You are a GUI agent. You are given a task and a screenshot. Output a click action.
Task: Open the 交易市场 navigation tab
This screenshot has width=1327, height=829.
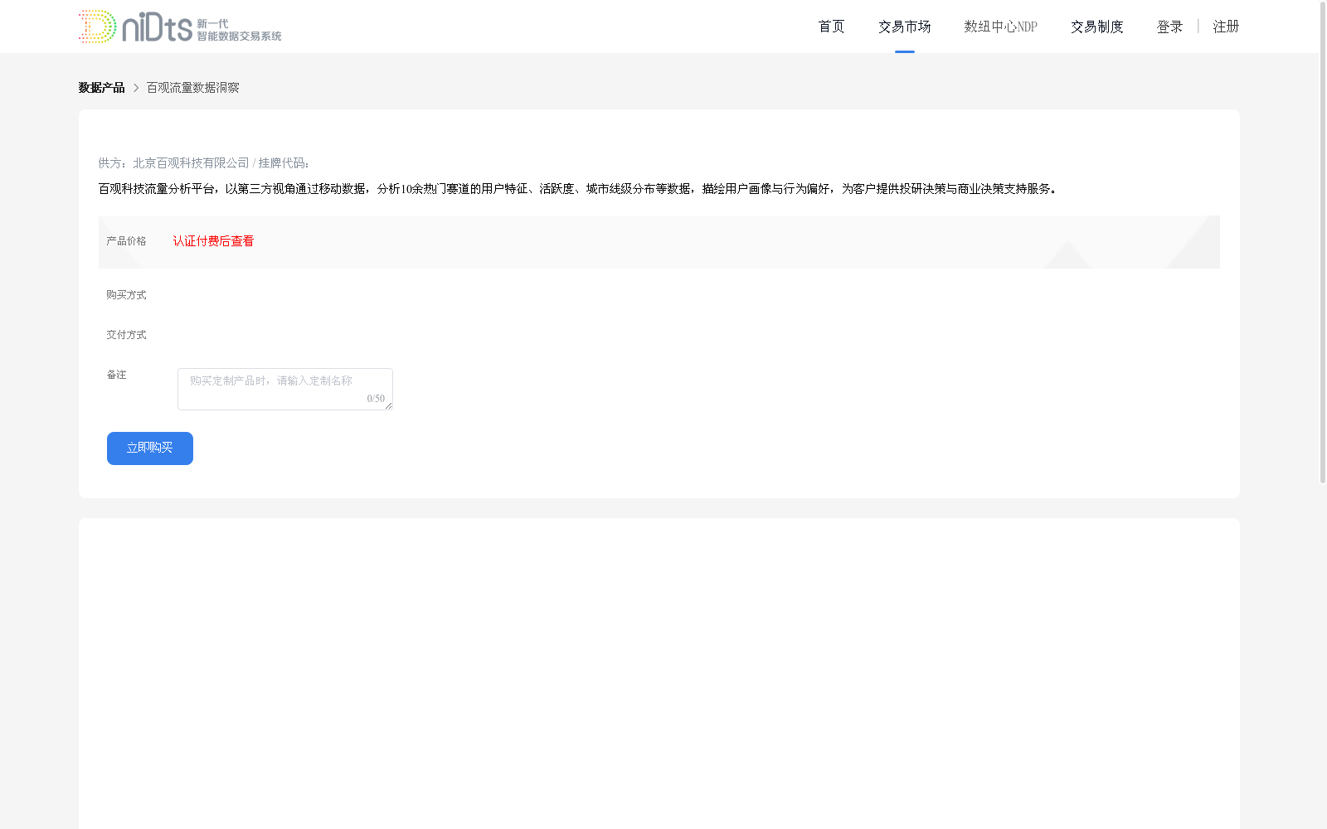click(x=904, y=27)
